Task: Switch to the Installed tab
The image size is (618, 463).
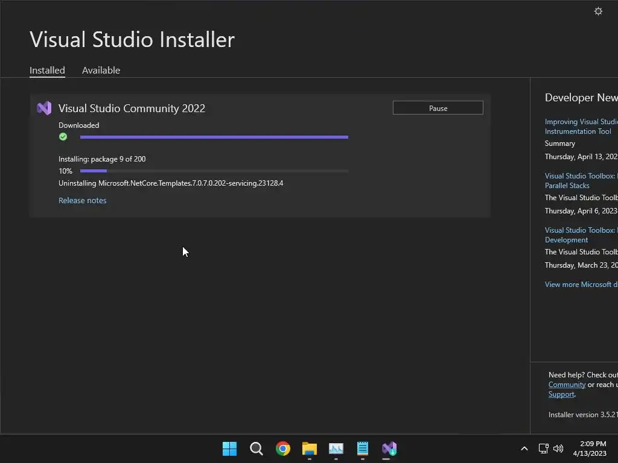Action: click(47, 70)
